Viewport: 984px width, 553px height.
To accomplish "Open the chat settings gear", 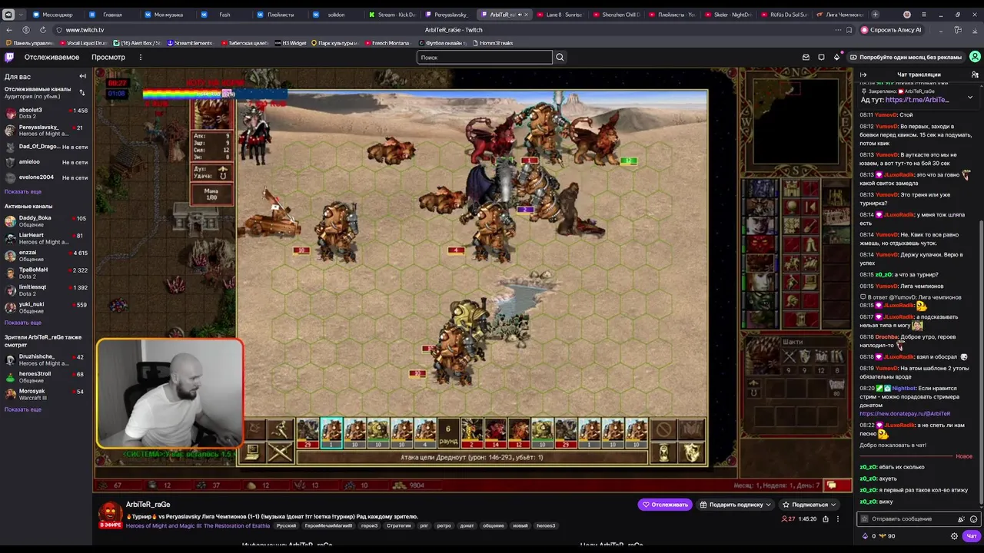I will click(955, 536).
